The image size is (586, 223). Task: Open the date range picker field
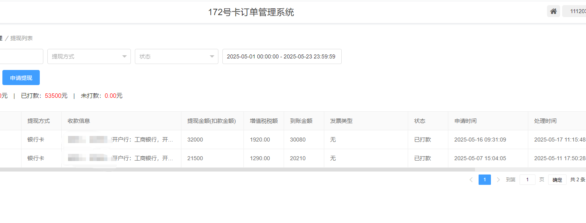(282, 56)
